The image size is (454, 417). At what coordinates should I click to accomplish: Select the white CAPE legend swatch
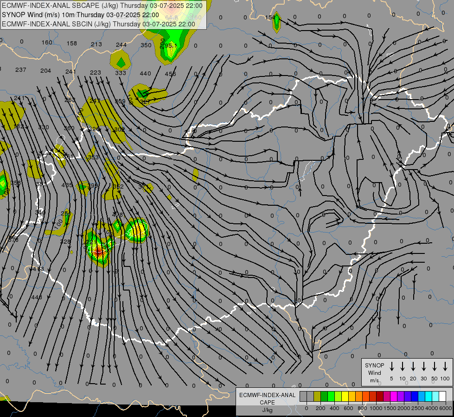pyautogui.click(x=442, y=397)
